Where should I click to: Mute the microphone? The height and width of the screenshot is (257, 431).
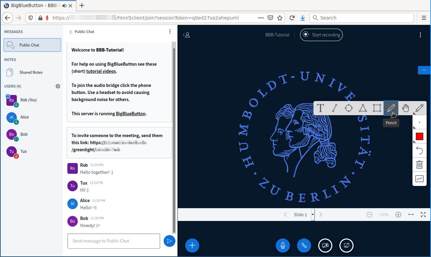click(283, 246)
